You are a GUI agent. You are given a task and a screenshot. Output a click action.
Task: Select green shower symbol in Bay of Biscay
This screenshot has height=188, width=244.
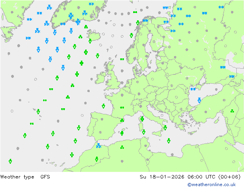(103, 106)
